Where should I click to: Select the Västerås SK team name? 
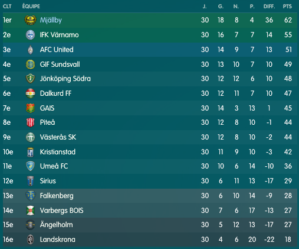point(58,137)
